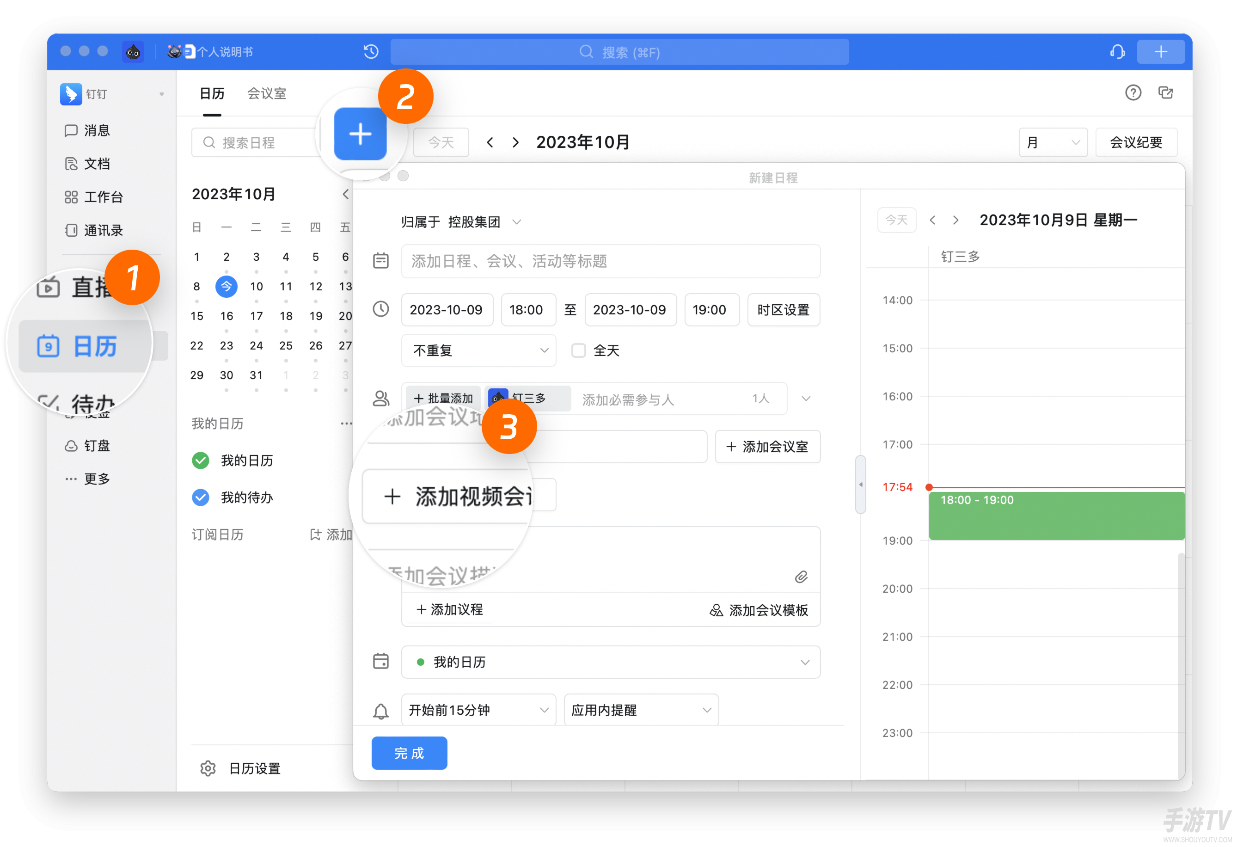1237x847 pixels.
Task: Go to next month arrow beside 2023年10月
Action: click(x=515, y=142)
